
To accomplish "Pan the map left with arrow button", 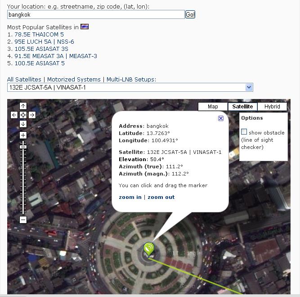I will click(x=14, y=115).
